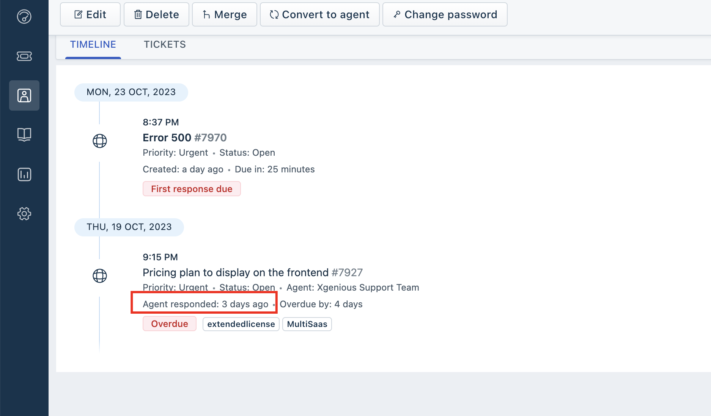
Task: Click Convert to agent button
Action: [320, 14]
